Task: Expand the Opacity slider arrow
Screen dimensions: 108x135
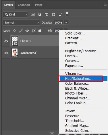Action: 66,23
